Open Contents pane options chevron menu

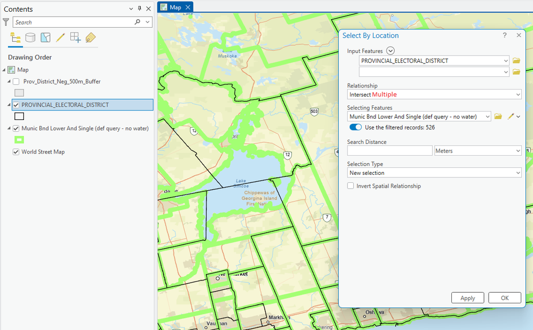[131, 9]
